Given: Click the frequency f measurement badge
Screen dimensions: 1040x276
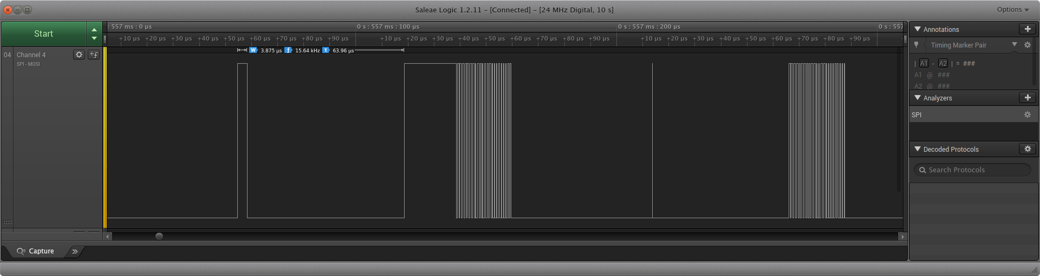Looking at the screenshot, I should click(x=288, y=50).
